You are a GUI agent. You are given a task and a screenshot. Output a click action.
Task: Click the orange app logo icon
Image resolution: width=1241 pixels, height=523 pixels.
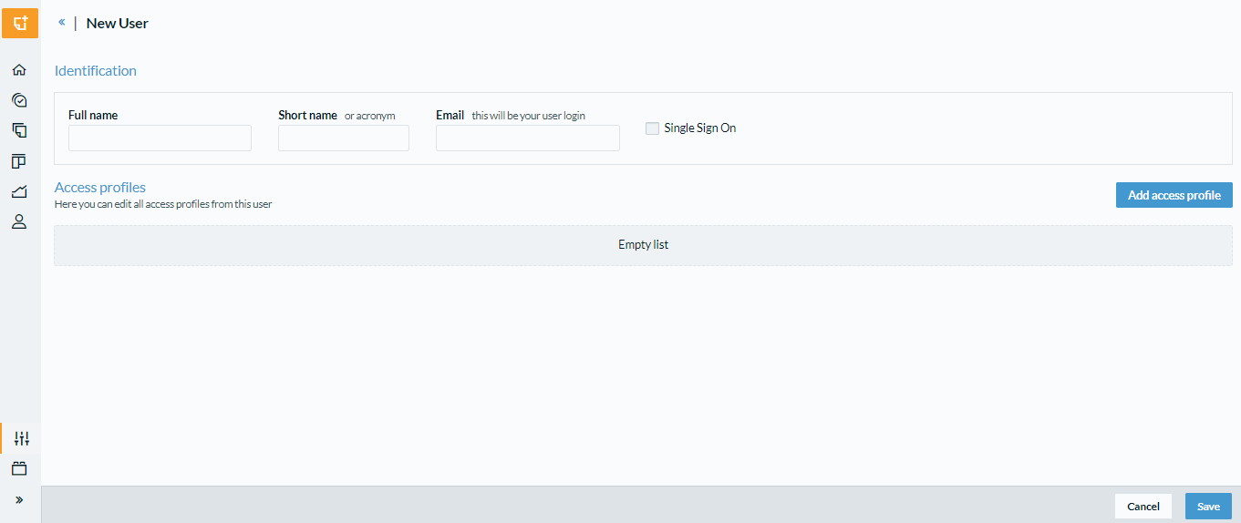pos(19,23)
